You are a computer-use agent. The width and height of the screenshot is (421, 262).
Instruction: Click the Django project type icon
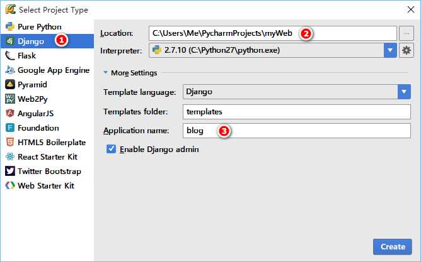pyautogui.click(x=10, y=41)
